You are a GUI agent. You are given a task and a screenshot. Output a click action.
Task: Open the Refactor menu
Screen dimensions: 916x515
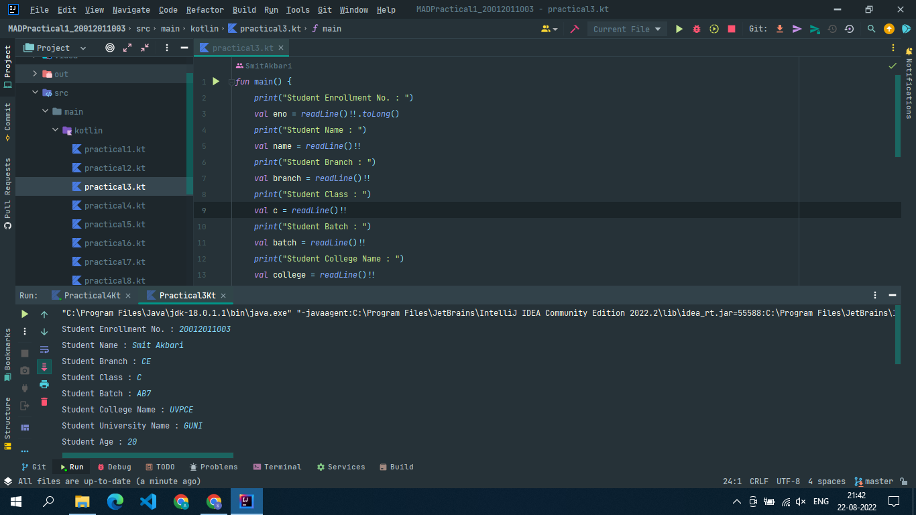[x=205, y=9]
